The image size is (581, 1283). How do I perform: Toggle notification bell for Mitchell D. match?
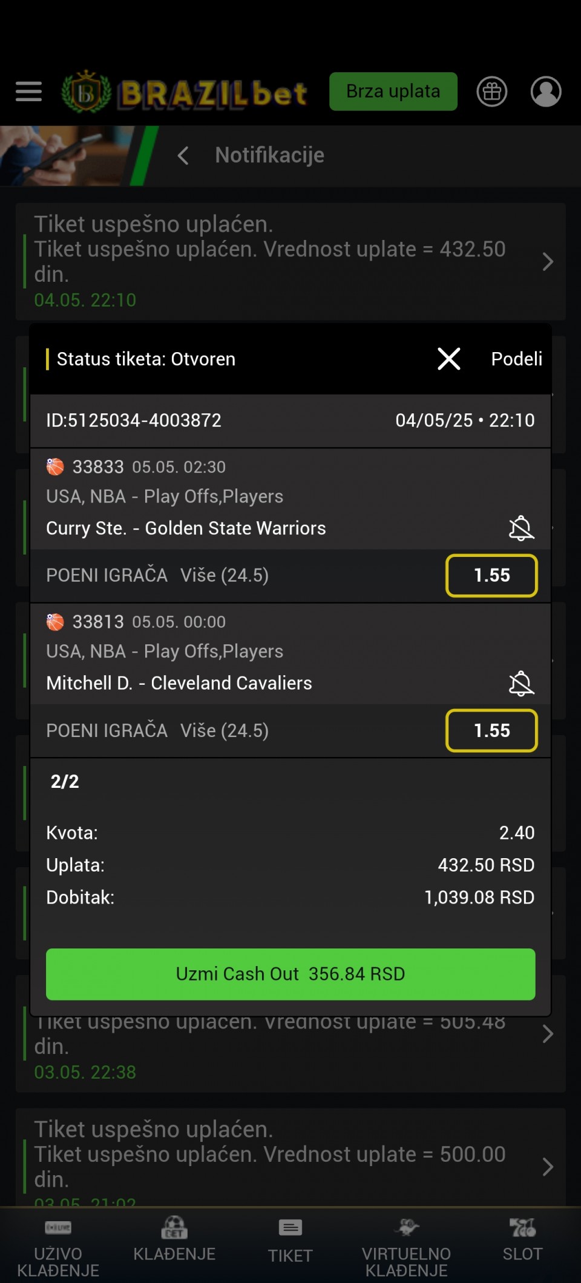coord(520,683)
